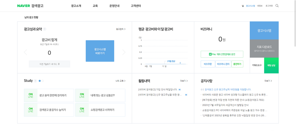This screenshot has width=296, height=131.
Task: Start 채팅 상담 green tile
Action: pyautogui.click(x=271, y=65)
